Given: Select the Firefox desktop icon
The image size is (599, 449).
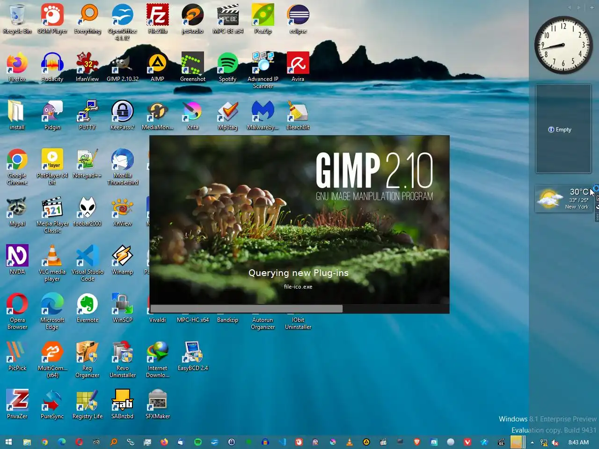Looking at the screenshot, I should (17, 67).
